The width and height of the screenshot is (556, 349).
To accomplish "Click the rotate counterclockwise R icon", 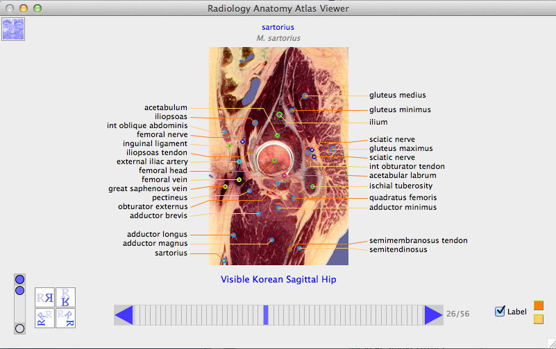I will [45, 318].
